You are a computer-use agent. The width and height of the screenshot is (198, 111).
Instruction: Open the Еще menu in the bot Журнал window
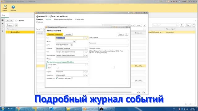[139, 26]
